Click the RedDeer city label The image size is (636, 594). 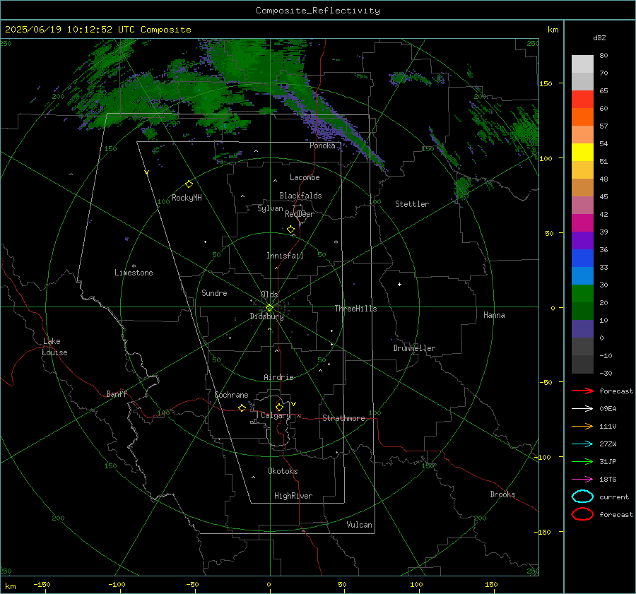[300, 214]
